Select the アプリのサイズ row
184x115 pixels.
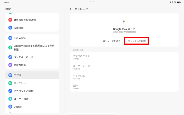(124, 57)
